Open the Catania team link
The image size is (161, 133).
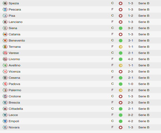point(14,34)
